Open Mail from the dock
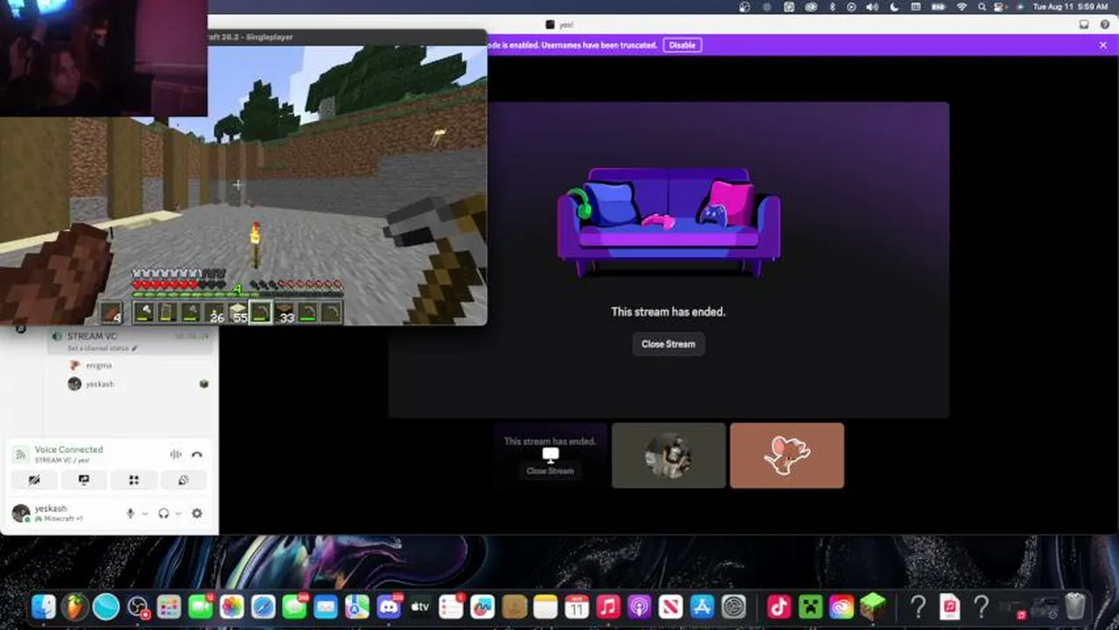Screen dimensions: 1119x630 (326, 606)
